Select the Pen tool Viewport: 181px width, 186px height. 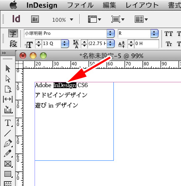click(8, 143)
